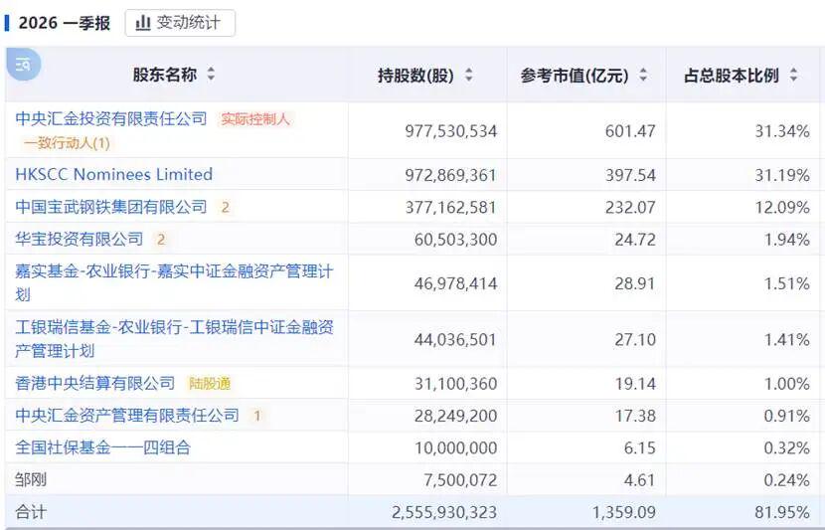Screen dimensions: 825x530
Task: Sort by 股东名称 column arrows
Action: click(211, 74)
